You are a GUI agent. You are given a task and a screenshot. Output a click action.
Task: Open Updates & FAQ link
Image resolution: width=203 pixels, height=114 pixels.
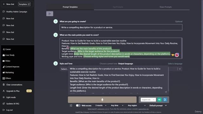pos(11,104)
